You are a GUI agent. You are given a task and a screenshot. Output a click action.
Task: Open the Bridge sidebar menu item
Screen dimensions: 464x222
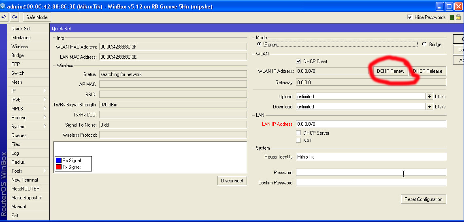coord(28,55)
